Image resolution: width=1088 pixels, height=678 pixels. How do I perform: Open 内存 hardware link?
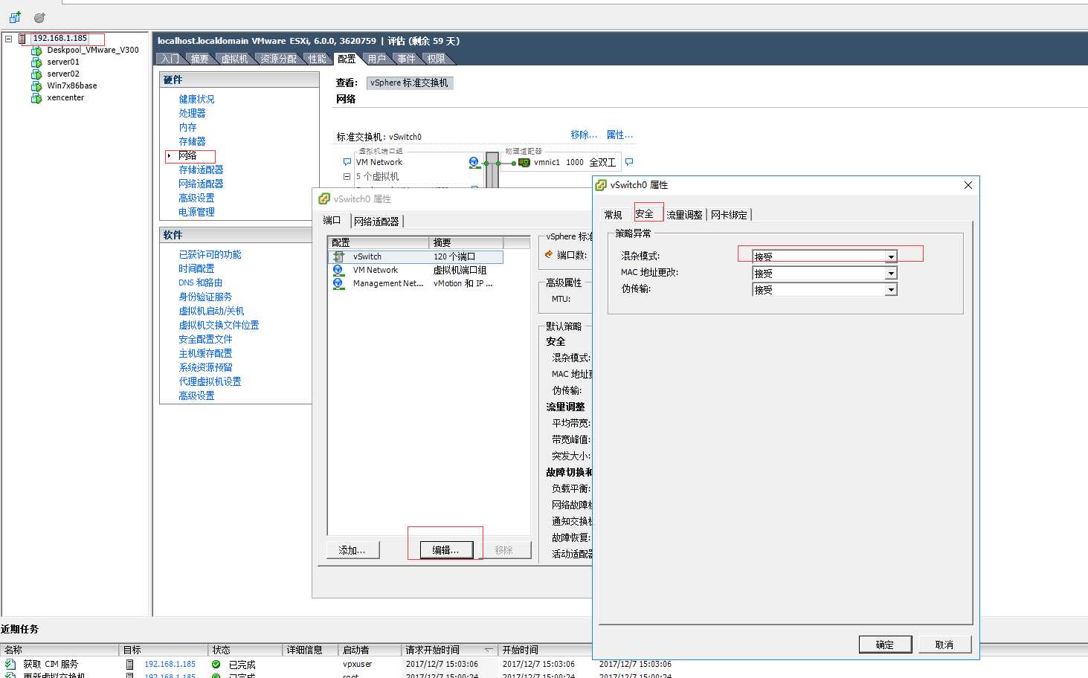click(187, 127)
